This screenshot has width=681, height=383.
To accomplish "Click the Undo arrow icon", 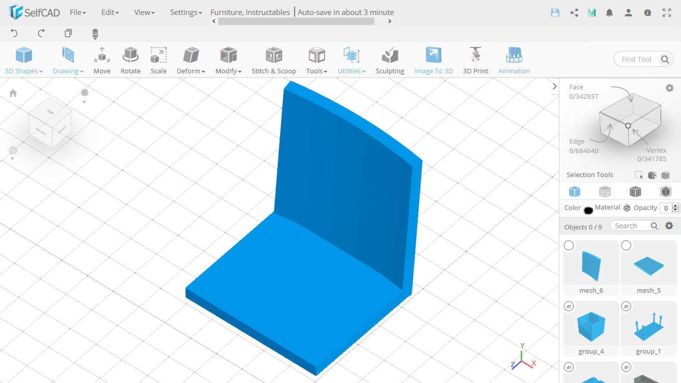I will tap(14, 33).
